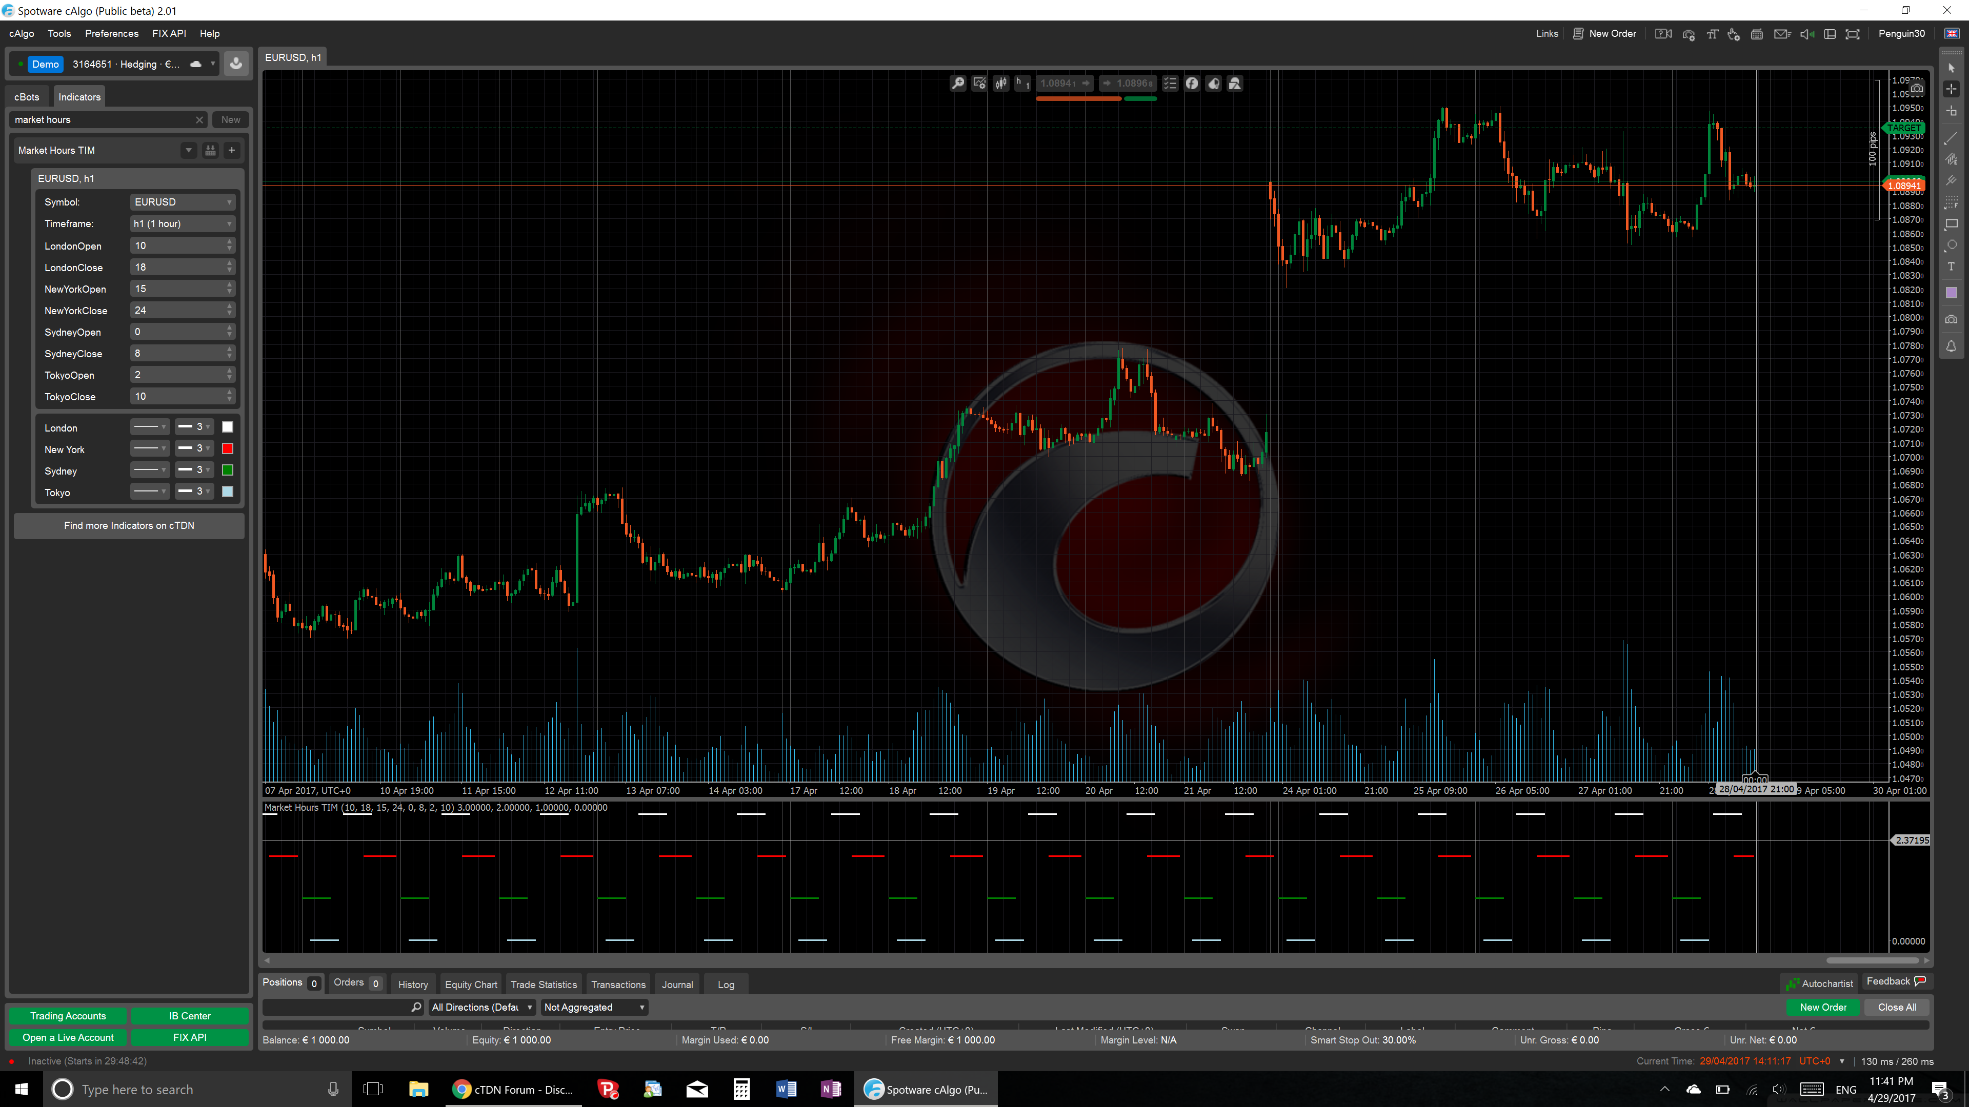Viewport: 1969px width, 1107px height.
Task: Click the Sydney green color swatch
Action: (227, 470)
